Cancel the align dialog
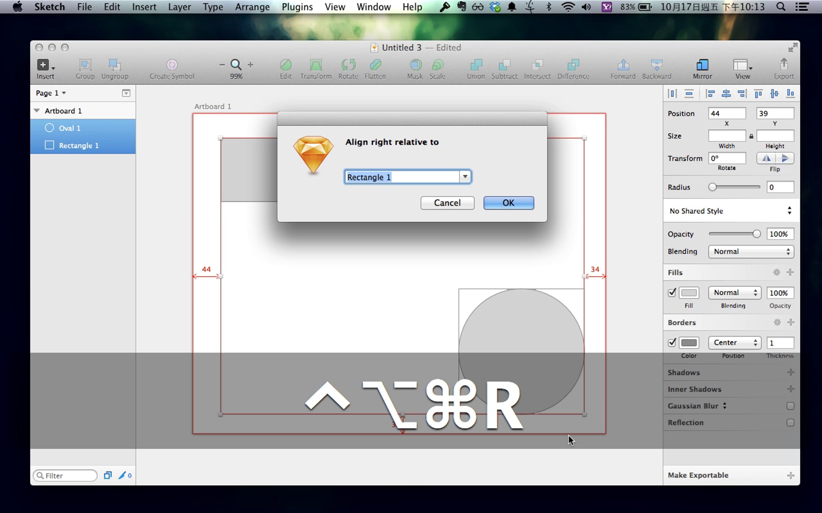Viewport: 822px width, 513px height. pyautogui.click(x=447, y=203)
